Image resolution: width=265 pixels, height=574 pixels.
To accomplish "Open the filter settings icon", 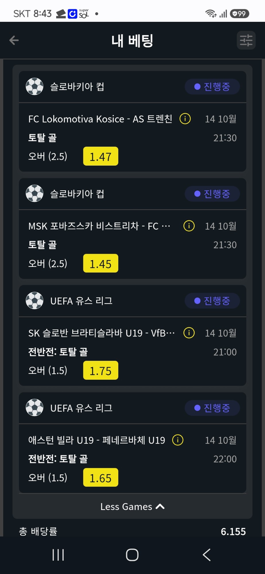I will point(246,40).
